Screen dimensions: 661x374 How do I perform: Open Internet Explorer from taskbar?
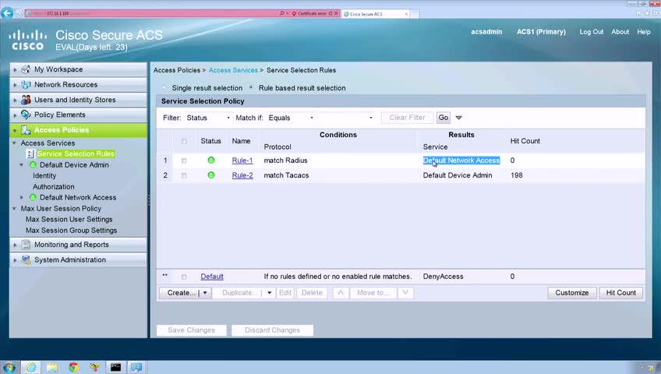click(x=31, y=367)
